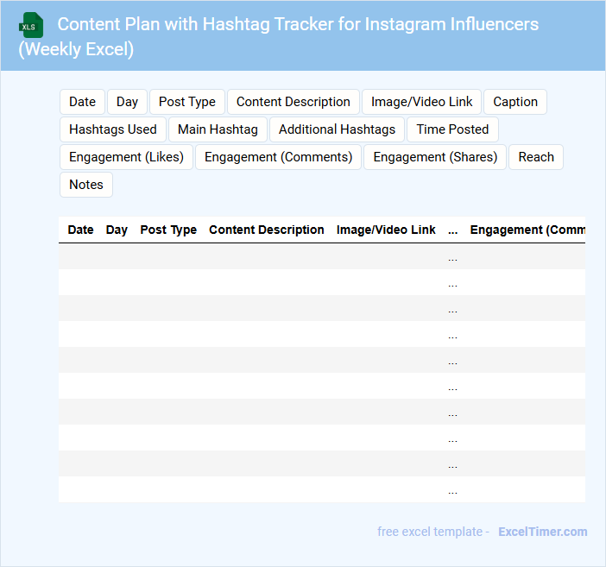
Task: Click the Time Posted tag
Action: [x=452, y=129]
